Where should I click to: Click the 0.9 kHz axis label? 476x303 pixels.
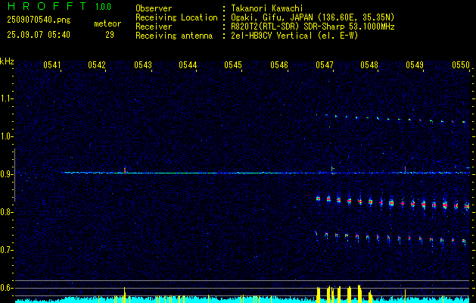6,174
